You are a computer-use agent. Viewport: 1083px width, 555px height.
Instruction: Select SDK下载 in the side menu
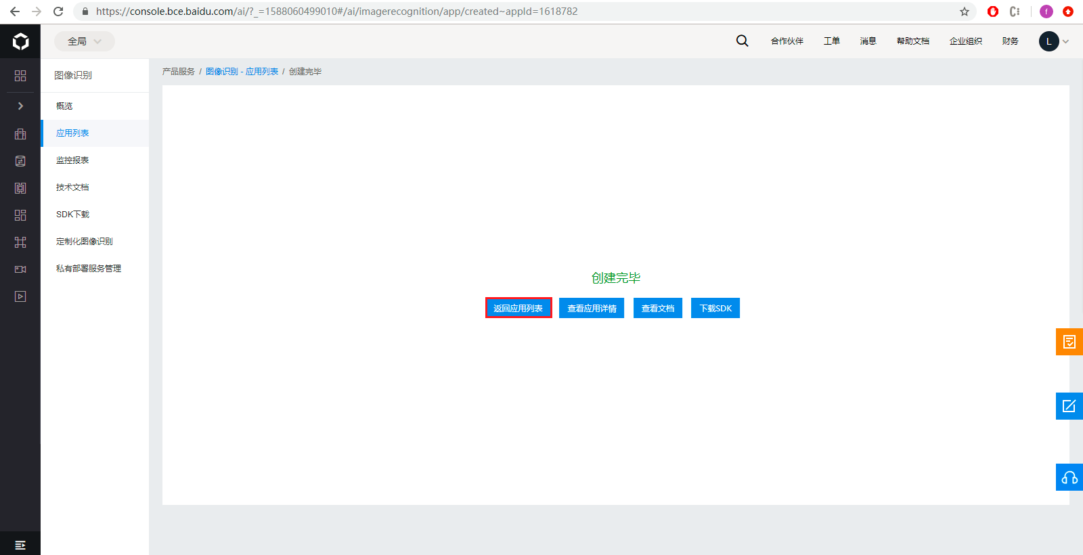coord(95,215)
